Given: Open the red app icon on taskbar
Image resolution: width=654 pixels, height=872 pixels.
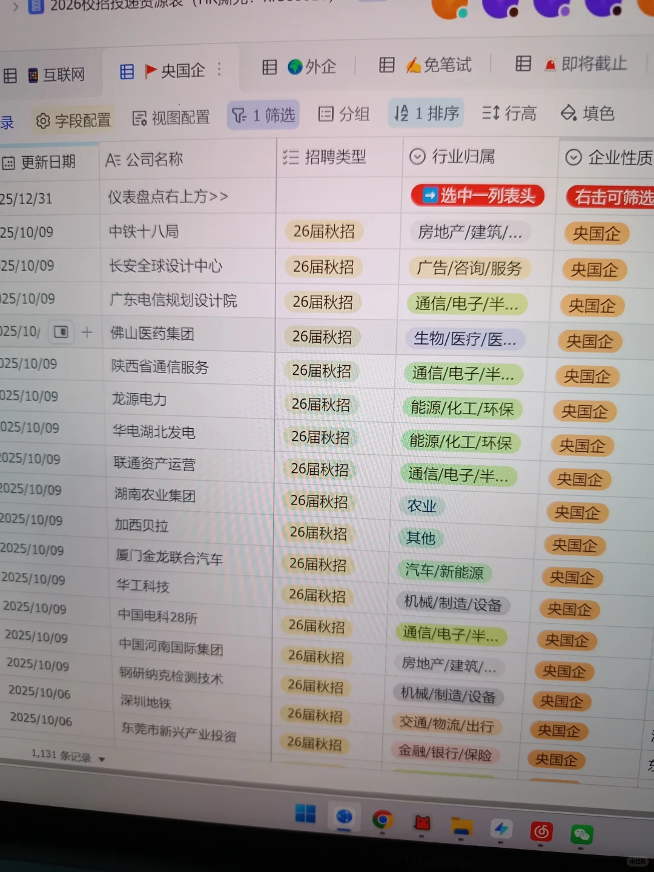Looking at the screenshot, I should [x=422, y=822].
